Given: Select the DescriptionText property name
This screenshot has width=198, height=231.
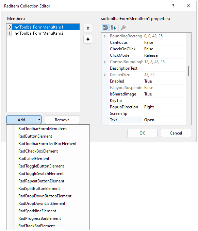Looking at the screenshot, I should click(x=126, y=68).
